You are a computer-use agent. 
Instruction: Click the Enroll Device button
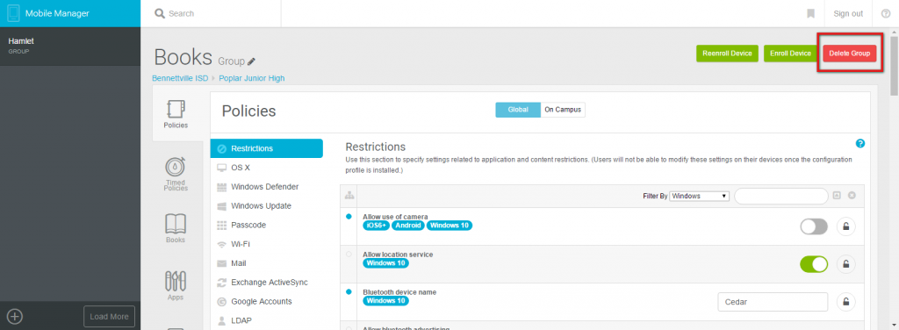[790, 54]
